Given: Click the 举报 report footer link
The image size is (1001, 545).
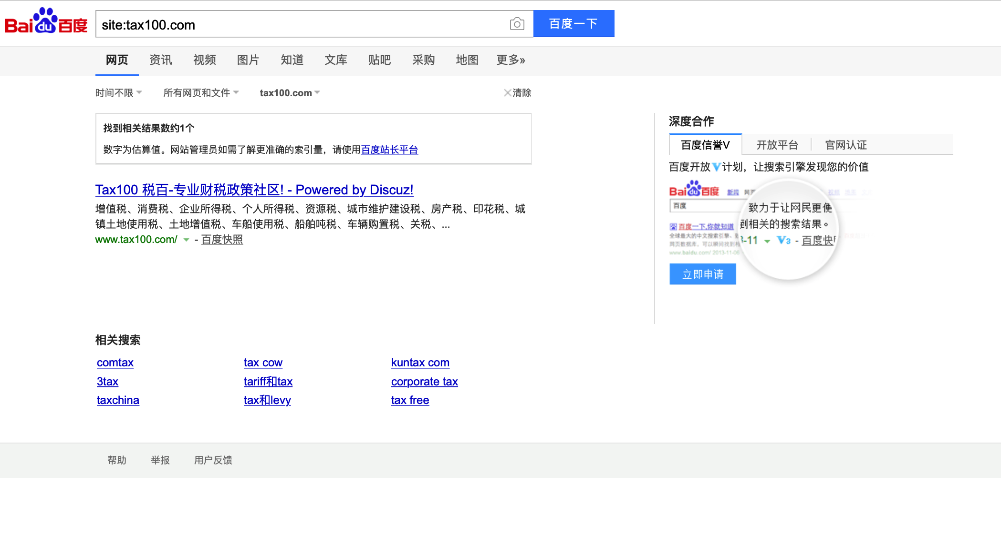Looking at the screenshot, I should [160, 460].
